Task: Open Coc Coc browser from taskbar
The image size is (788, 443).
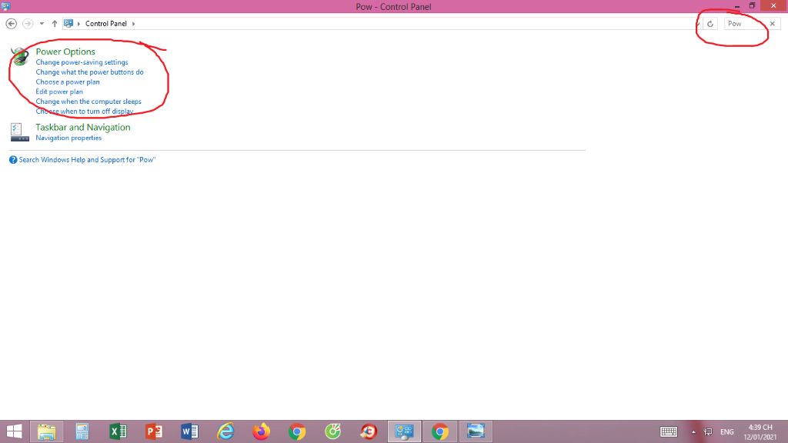Action: (x=332, y=431)
